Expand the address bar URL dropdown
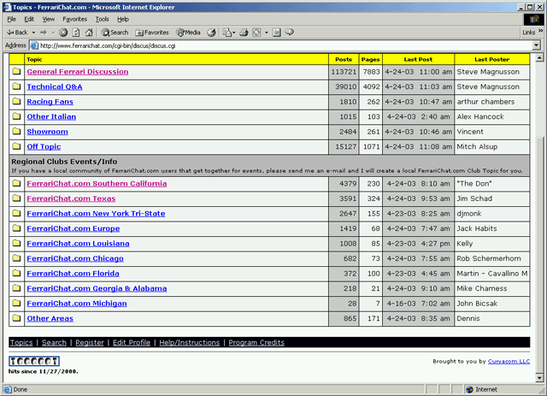Image resolution: width=547 pixels, height=396 pixels. pyautogui.click(x=536, y=45)
